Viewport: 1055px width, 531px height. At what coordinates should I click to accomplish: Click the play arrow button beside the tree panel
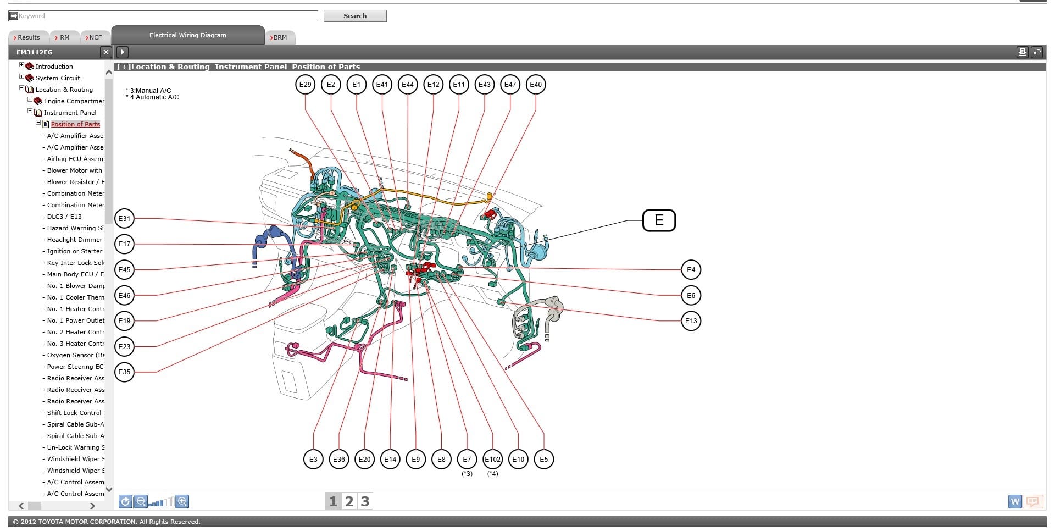[x=123, y=52]
